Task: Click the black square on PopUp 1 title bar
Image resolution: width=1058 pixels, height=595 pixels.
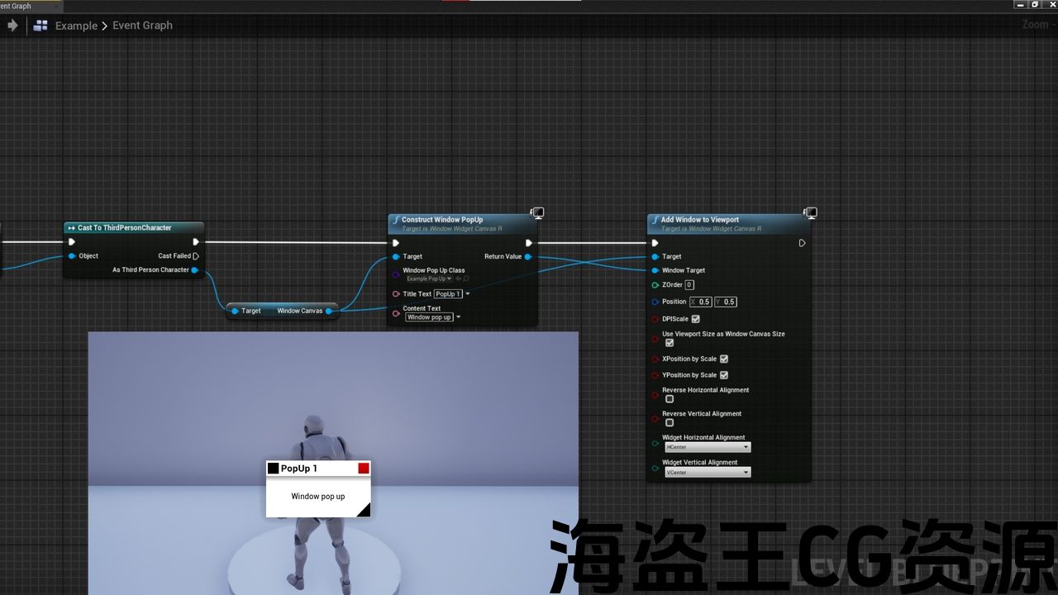Action: [x=273, y=469]
